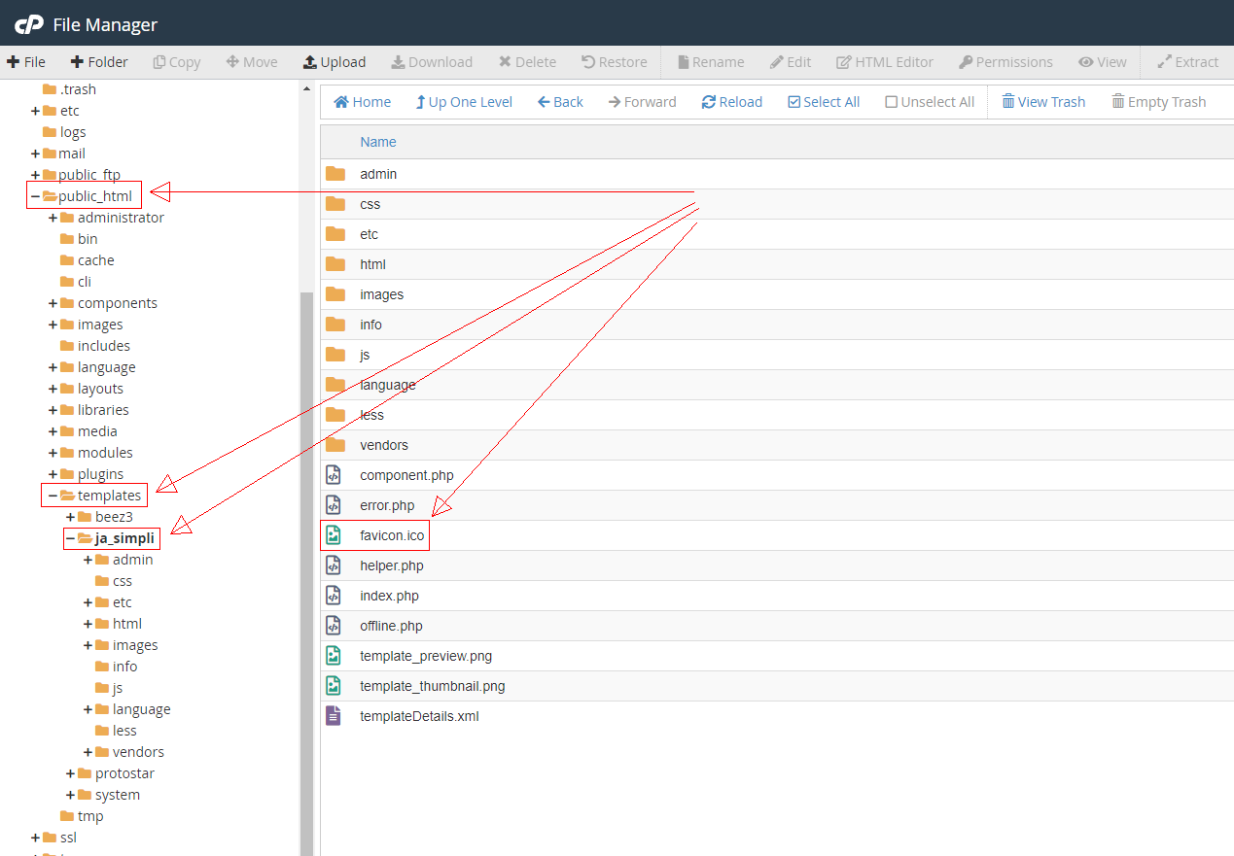
Task: Go to the Home directory
Action: point(361,101)
